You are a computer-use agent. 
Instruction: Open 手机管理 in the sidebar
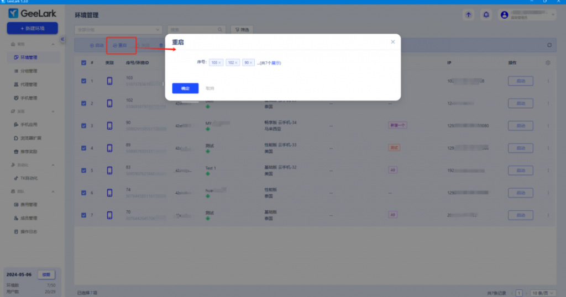pos(29,98)
